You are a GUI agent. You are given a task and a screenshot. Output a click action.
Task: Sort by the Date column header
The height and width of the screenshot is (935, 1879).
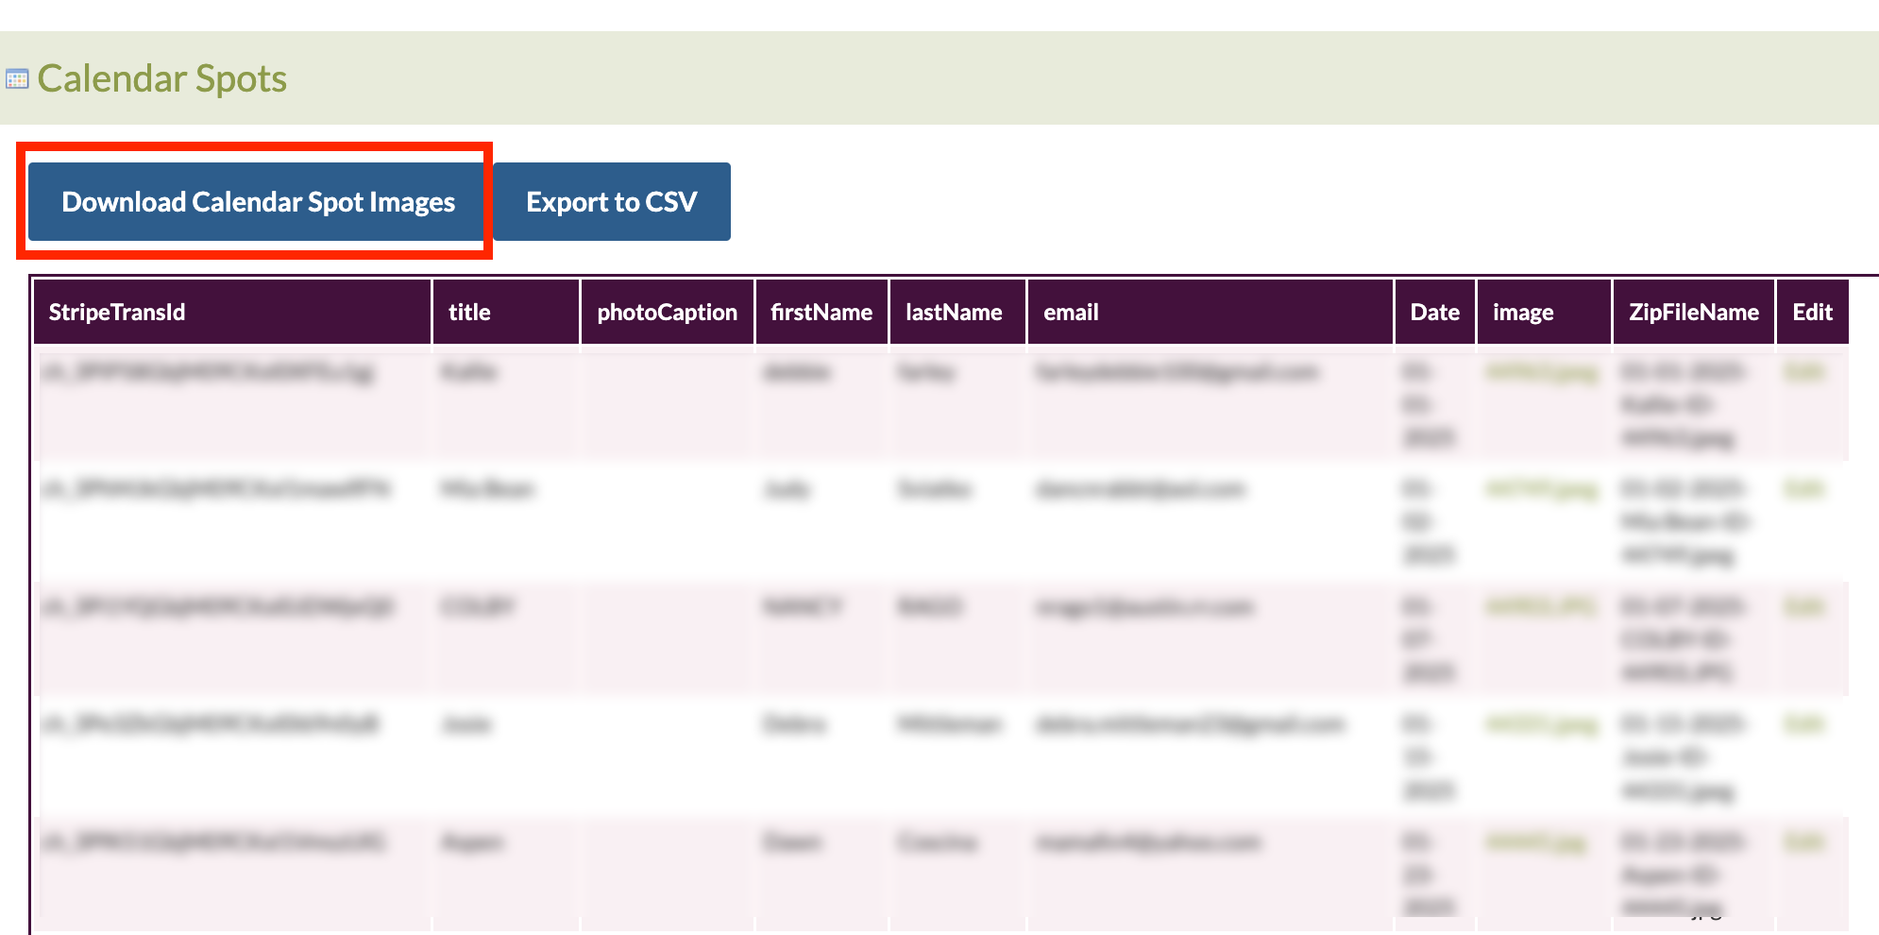[1434, 313]
